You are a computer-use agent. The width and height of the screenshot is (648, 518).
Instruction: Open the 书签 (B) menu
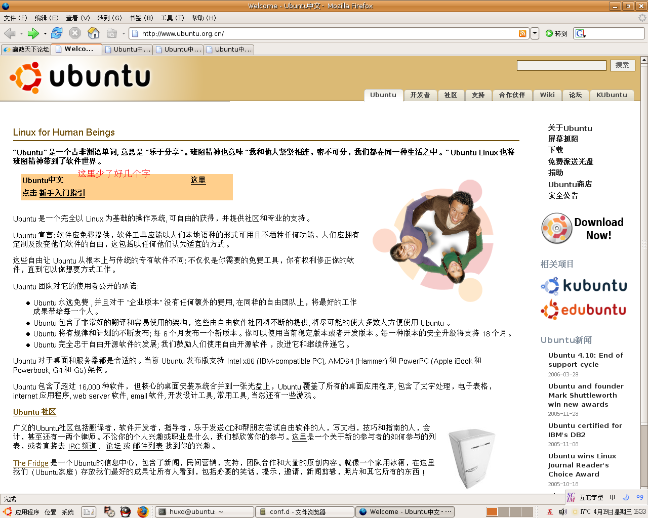(x=141, y=18)
